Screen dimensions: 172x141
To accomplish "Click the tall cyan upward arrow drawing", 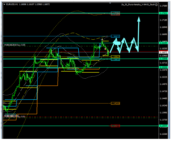I will 139,33.
